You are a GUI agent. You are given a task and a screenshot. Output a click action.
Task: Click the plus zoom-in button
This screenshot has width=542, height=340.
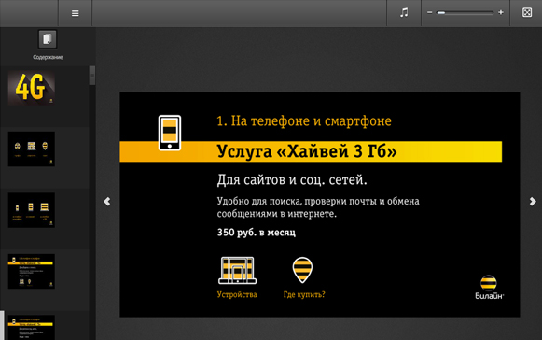501,12
